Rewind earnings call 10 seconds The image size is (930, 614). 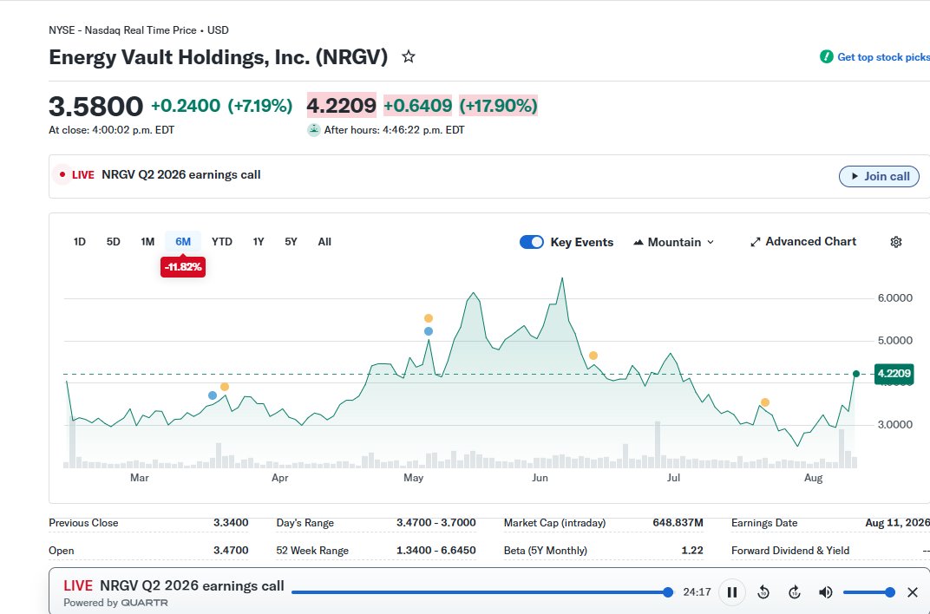[763, 592]
